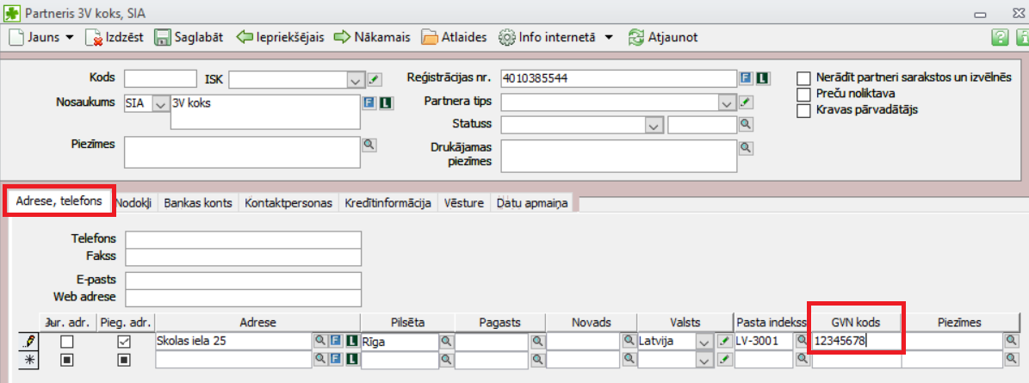Click the Kods input field
This screenshot has width=1029, height=383.
coord(161,78)
